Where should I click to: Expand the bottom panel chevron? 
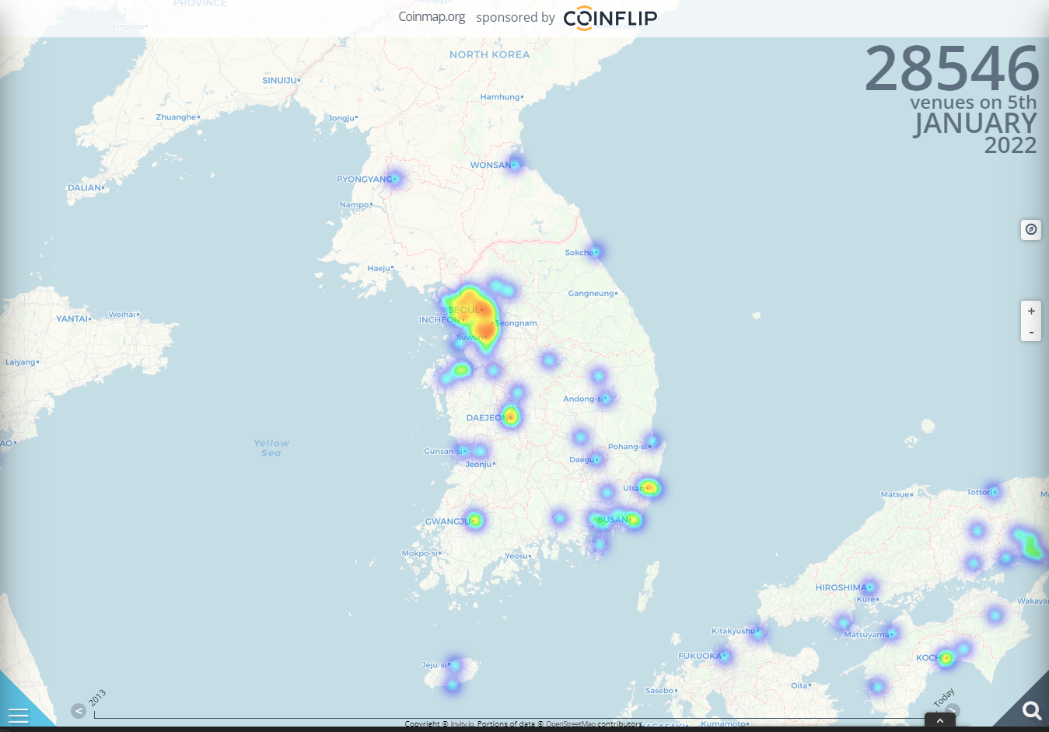pyautogui.click(x=940, y=720)
